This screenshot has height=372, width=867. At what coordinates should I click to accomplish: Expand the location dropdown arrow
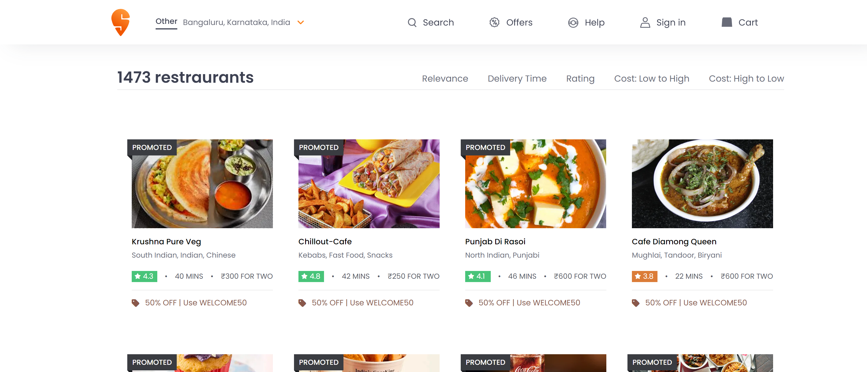pos(301,22)
